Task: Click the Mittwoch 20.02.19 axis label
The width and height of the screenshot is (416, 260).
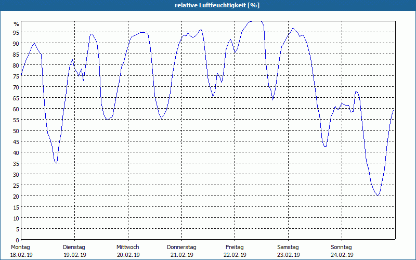Action: coord(128,251)
